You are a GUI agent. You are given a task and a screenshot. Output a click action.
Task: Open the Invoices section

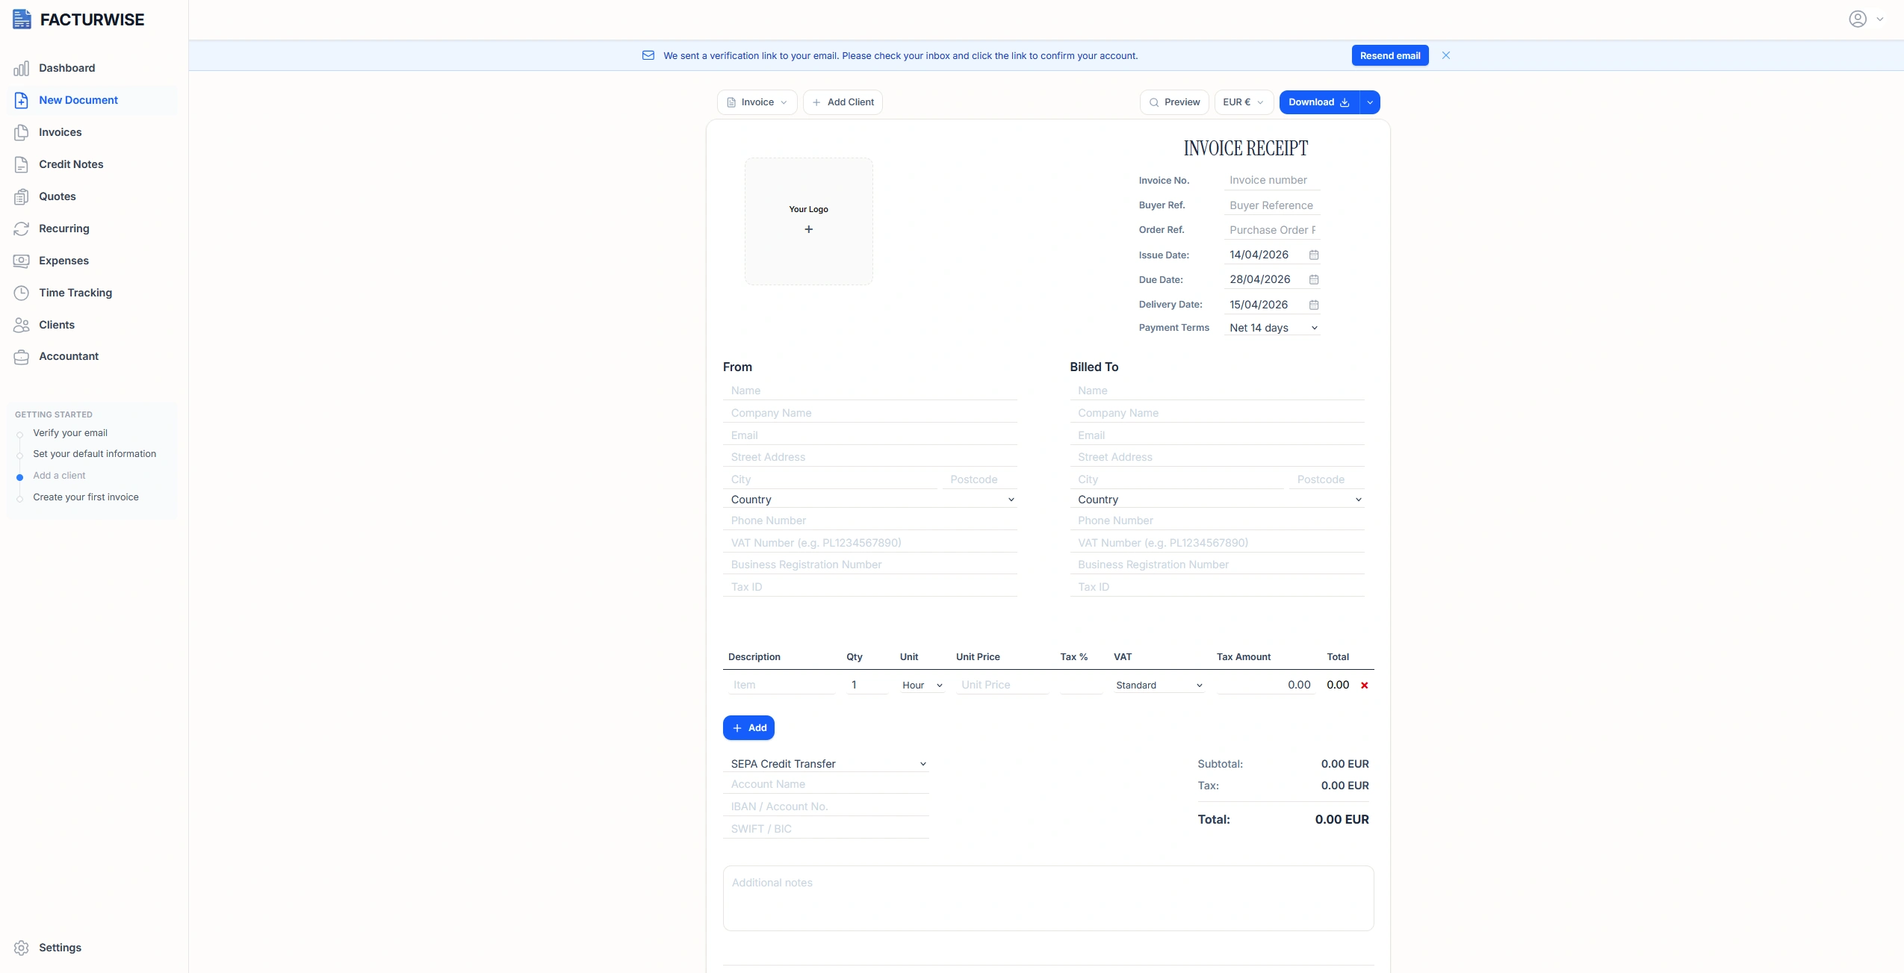[x=61, y=132]
